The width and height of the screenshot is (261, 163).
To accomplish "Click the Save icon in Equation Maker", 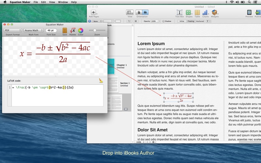I will [65, 30].
